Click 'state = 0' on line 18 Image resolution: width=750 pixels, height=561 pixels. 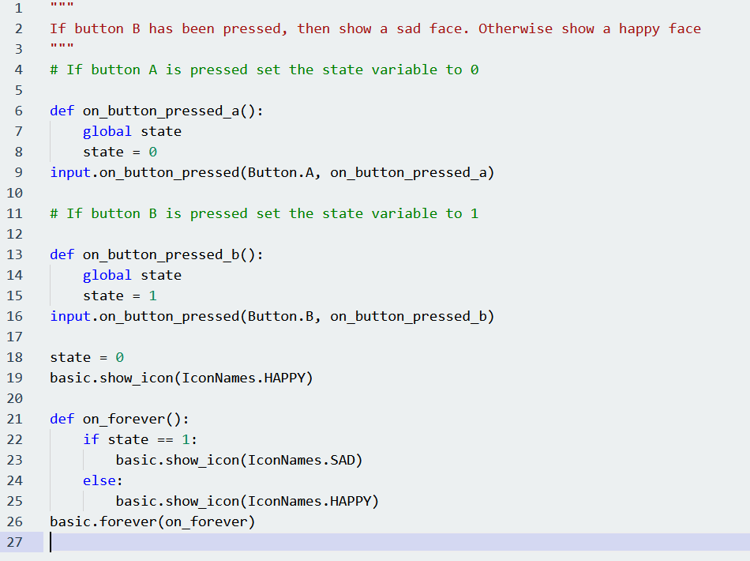point(87,357)
